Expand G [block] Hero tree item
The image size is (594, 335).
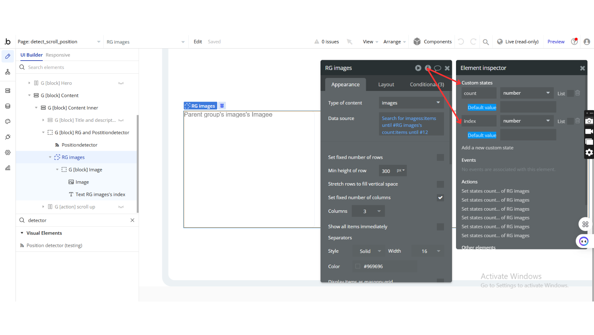[29, 83]
